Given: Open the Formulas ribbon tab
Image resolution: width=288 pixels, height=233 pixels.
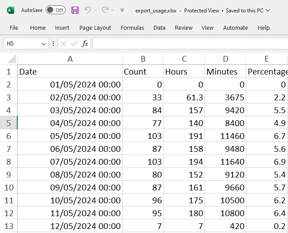Looking at the screenshot, I should (132, 28).
